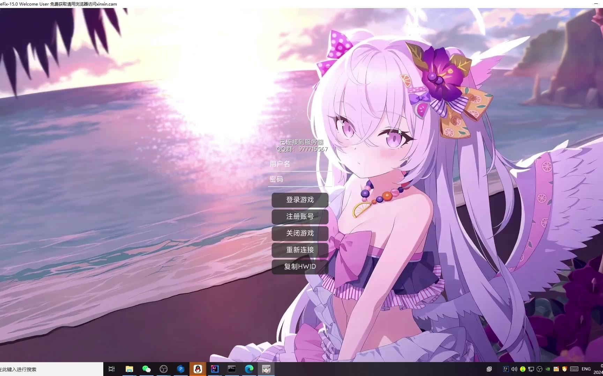Click the 关闭游戏 close game button
The height and width of the screenshot is (376, 603).
[x=300, y=233]
